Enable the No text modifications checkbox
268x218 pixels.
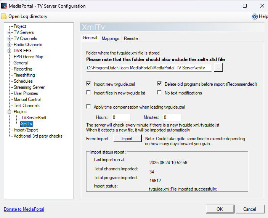point(160,93)
